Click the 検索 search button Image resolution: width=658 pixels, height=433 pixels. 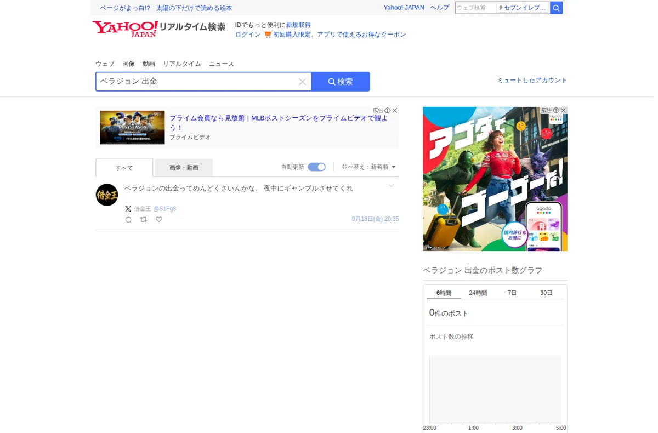[x=341, y=82]
